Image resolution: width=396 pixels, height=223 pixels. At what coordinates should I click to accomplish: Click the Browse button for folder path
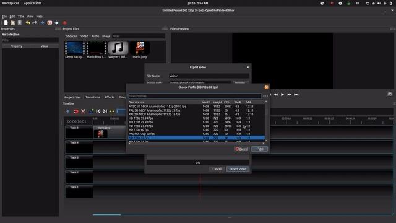[240, 82]
